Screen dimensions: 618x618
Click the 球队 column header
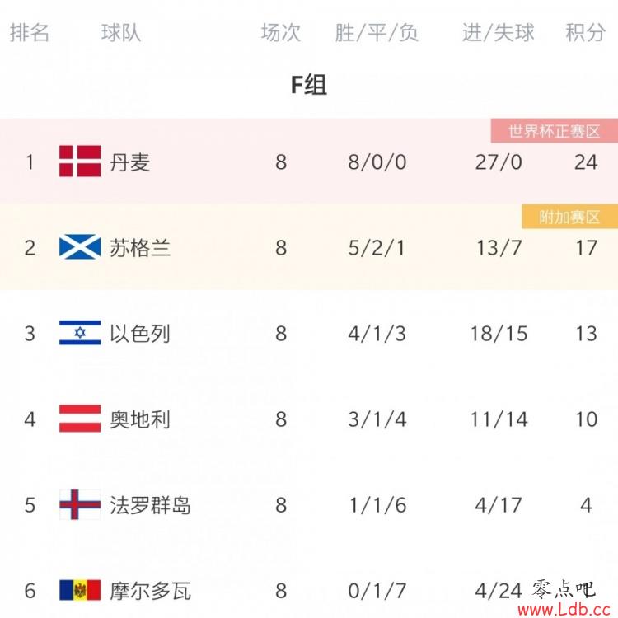[121, 32]
